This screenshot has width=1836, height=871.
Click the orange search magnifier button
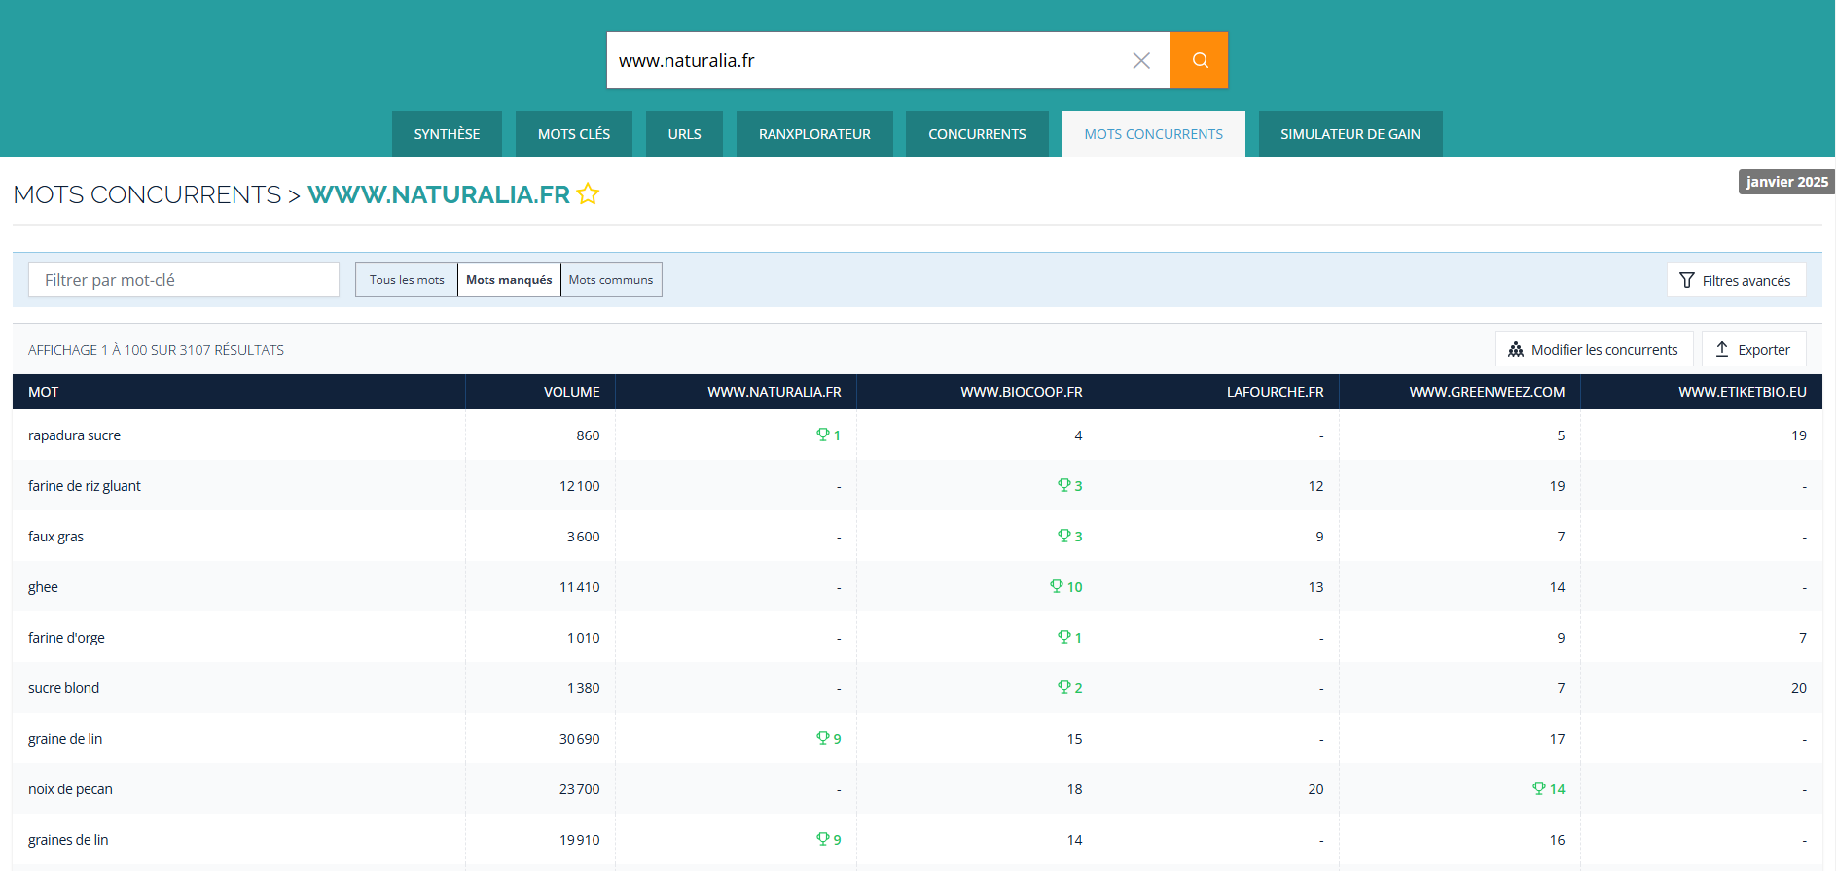point(1199,60)
